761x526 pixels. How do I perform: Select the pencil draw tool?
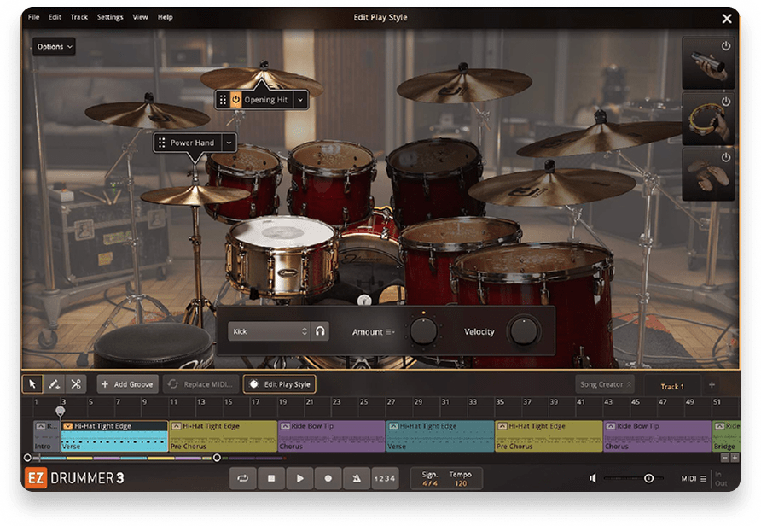[54, 384]
